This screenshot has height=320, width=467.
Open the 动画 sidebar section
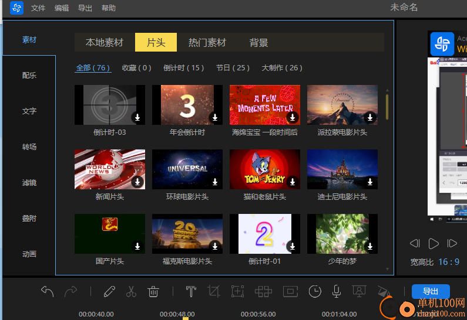(x=29, y=254)
